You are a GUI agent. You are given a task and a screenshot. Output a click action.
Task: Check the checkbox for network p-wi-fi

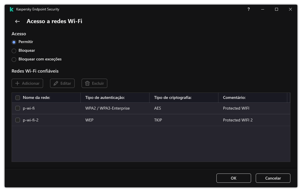18,108
